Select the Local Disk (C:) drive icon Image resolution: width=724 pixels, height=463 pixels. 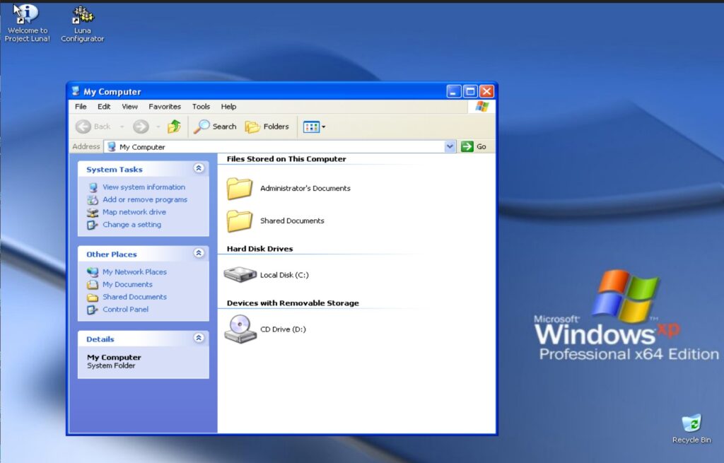pyautogui.click(x=240, y=275)
